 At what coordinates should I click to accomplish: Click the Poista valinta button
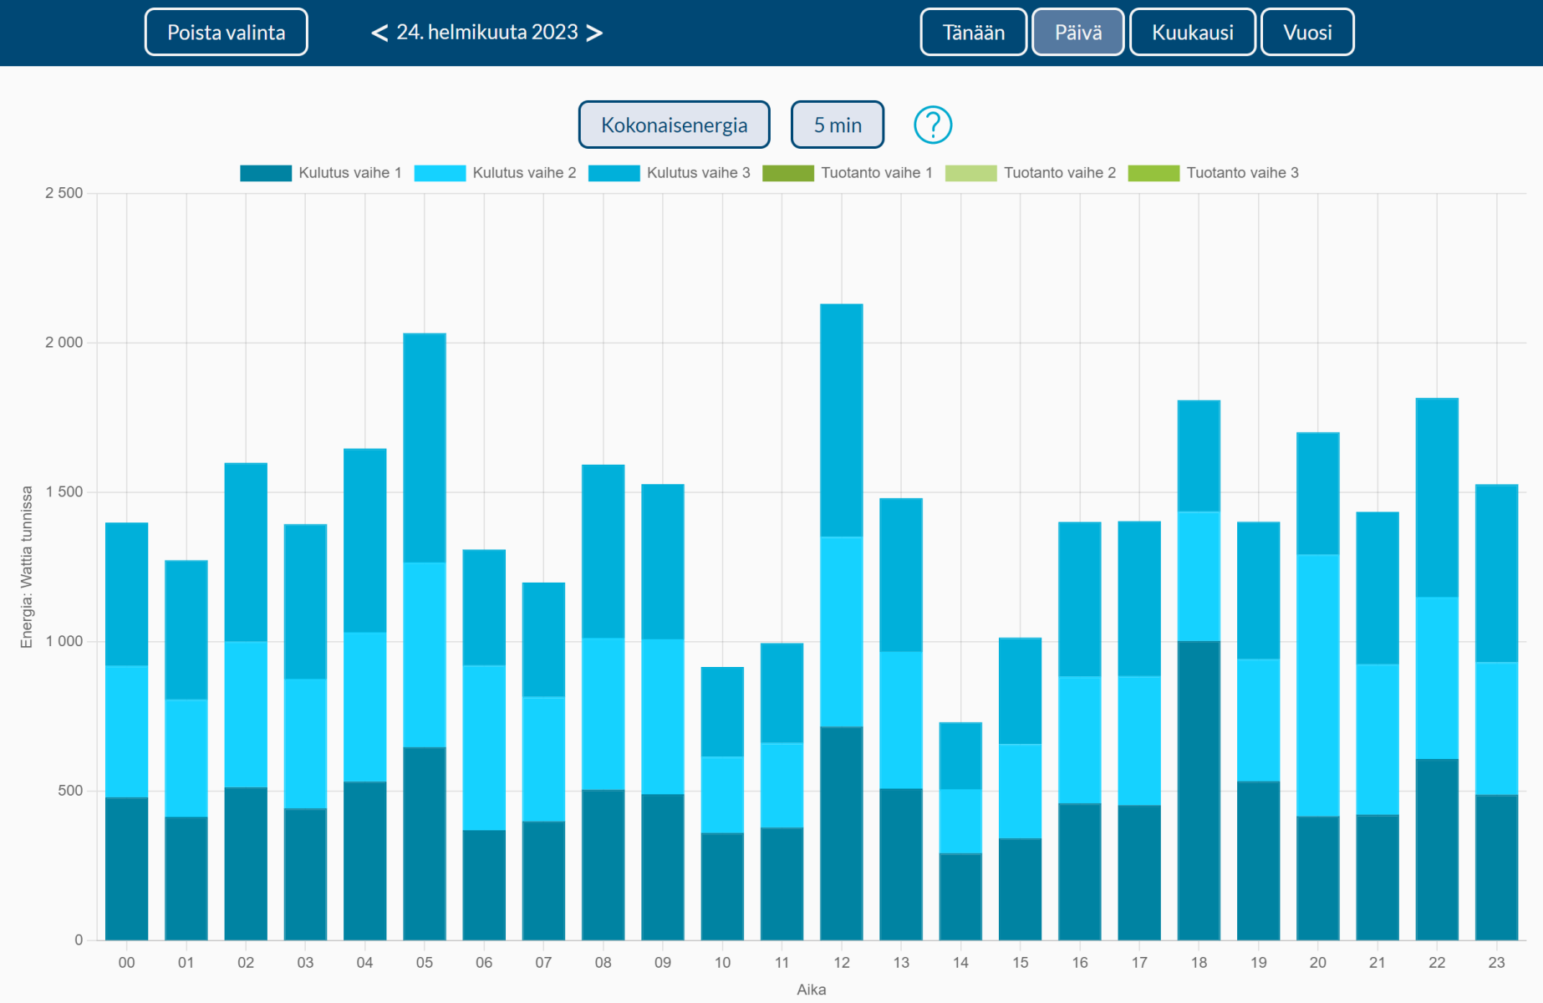[x=226, y=33]
